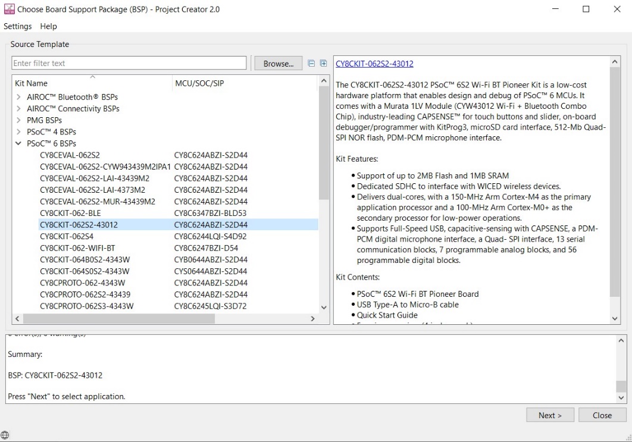The width and height of the screenshot is (632, 442).
Task: Click the globe icon in status bar
Action: [x=4, y=435]
